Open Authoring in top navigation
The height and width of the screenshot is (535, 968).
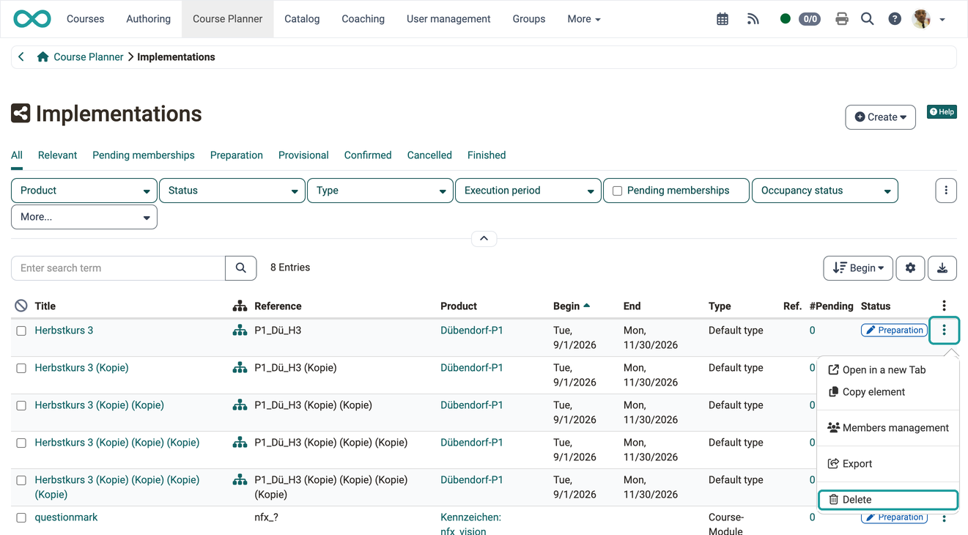[x=148, y=19]
